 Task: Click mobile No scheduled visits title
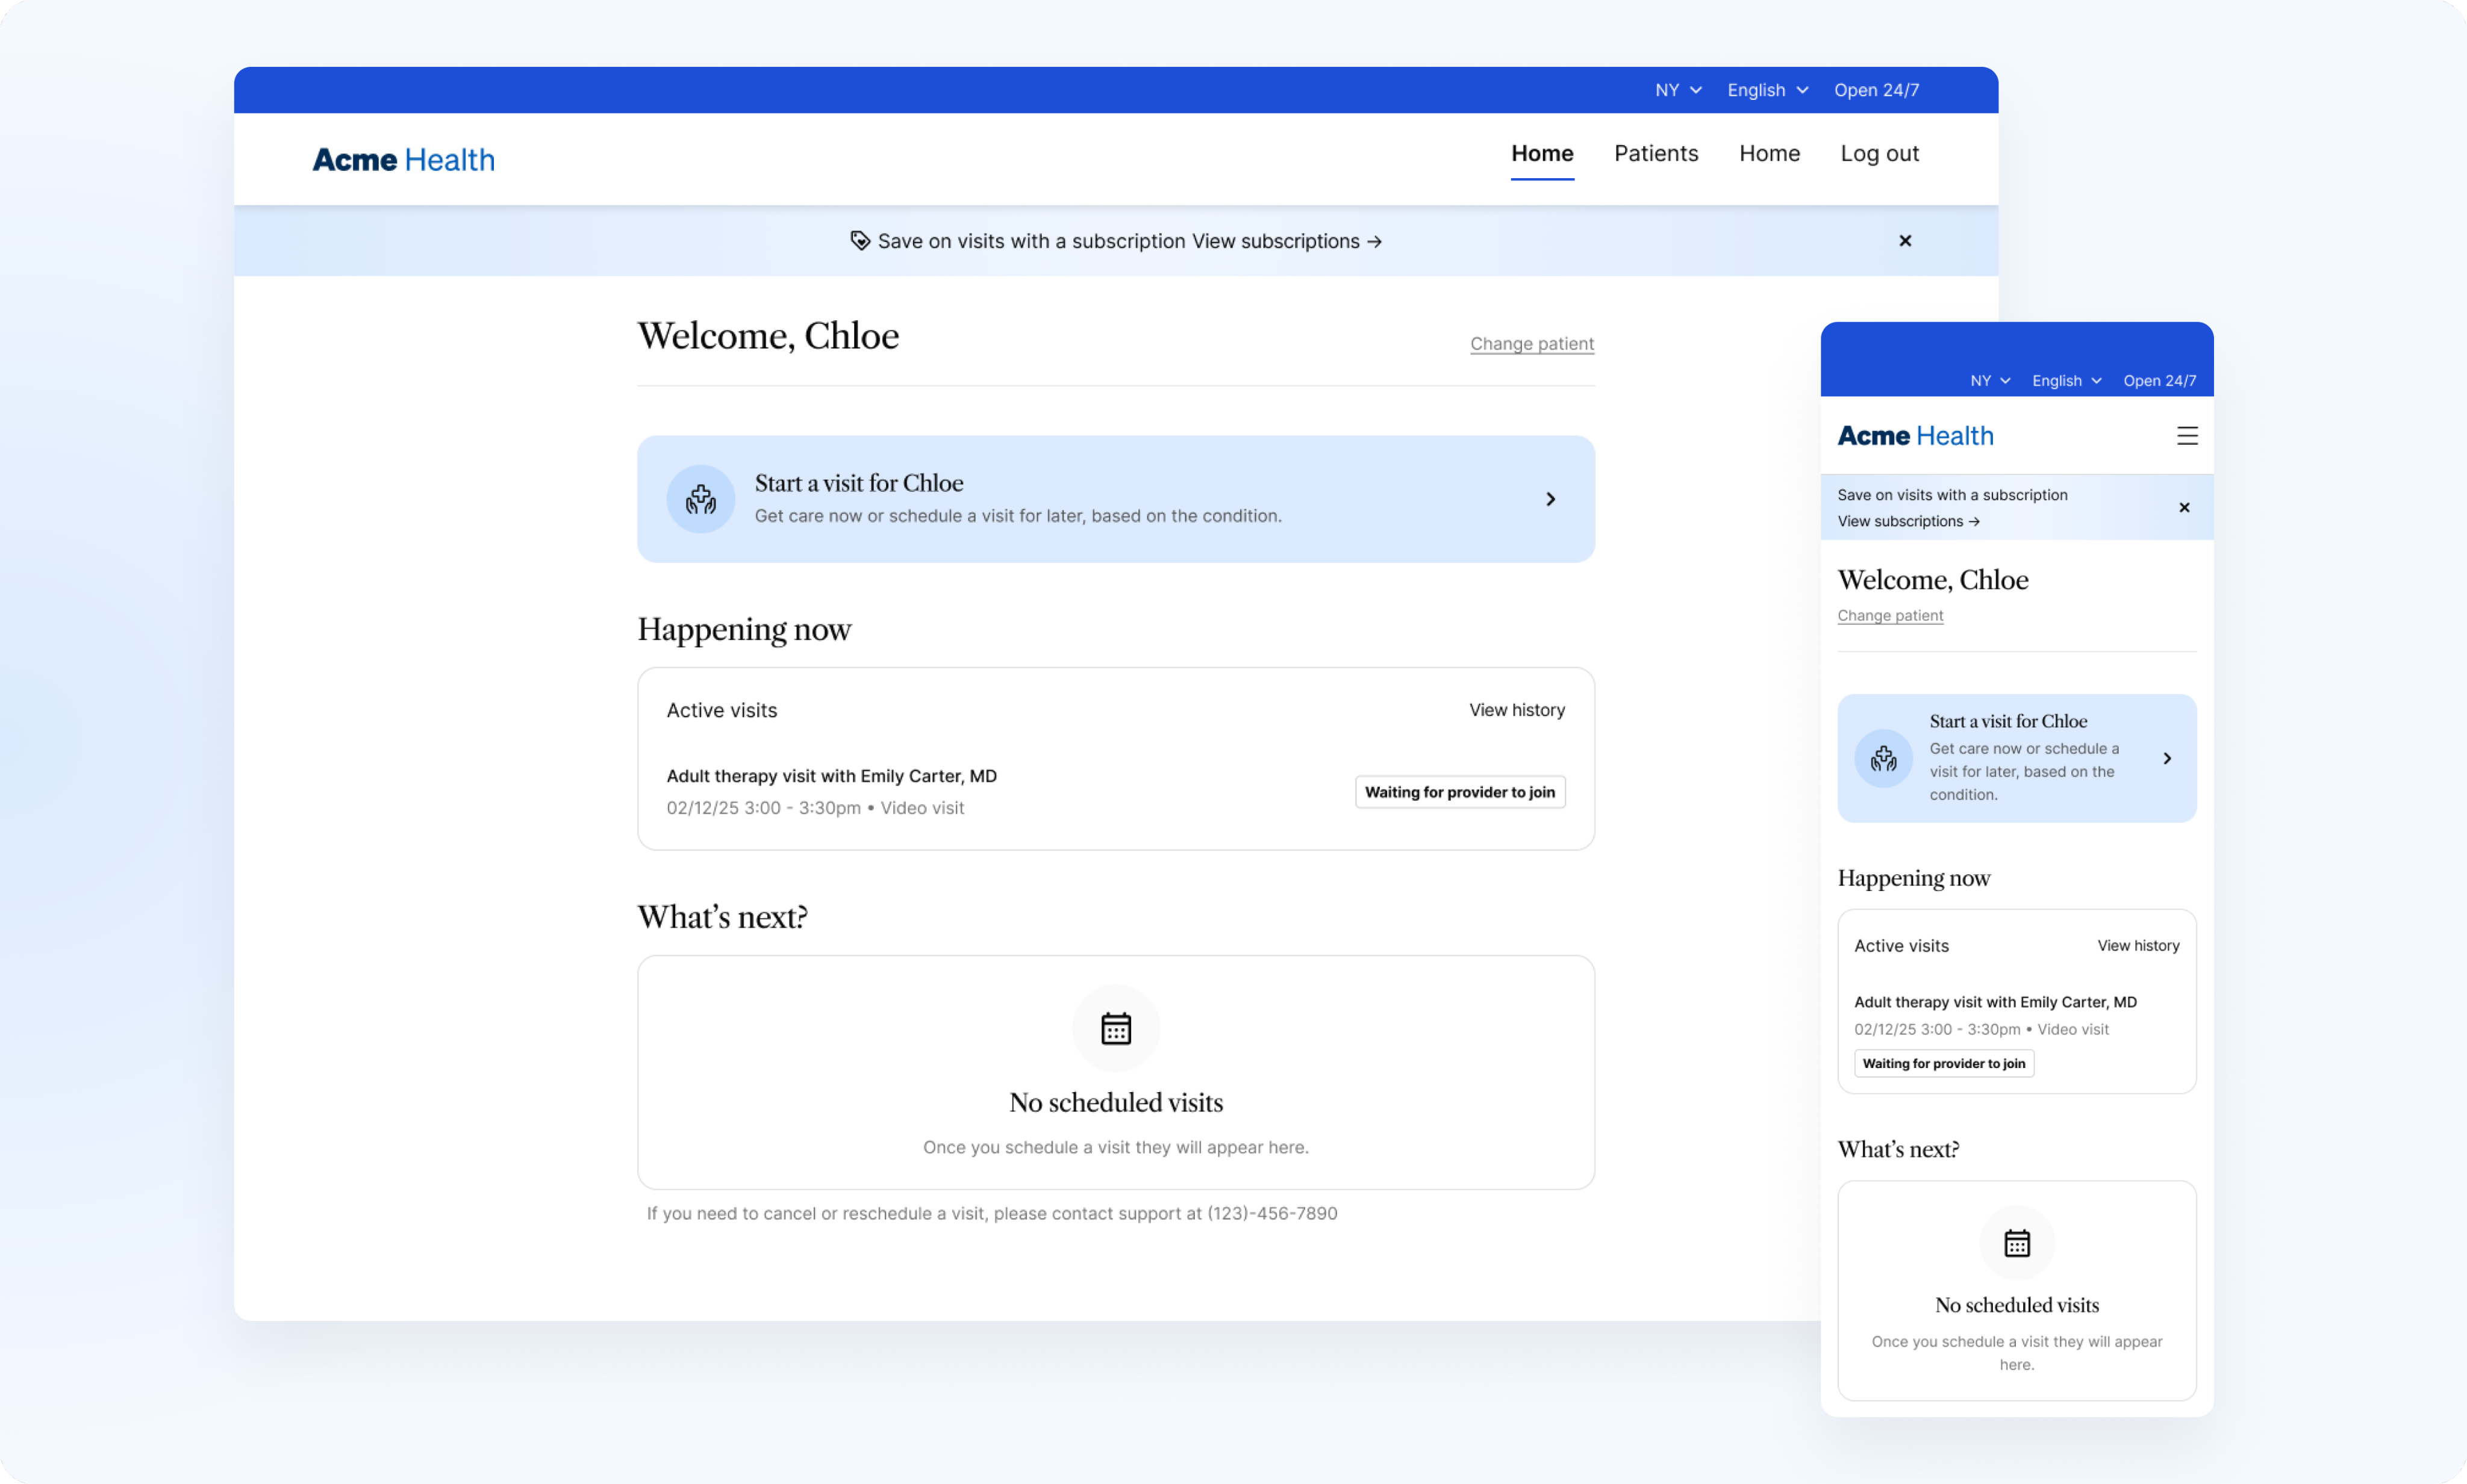[x=2017, y=1305]
